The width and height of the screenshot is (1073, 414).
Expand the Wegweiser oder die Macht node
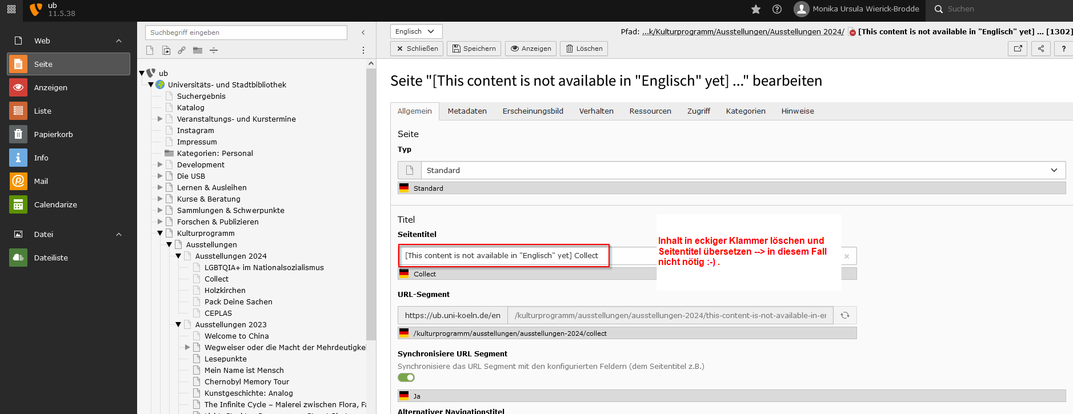[x=187, y=347]
